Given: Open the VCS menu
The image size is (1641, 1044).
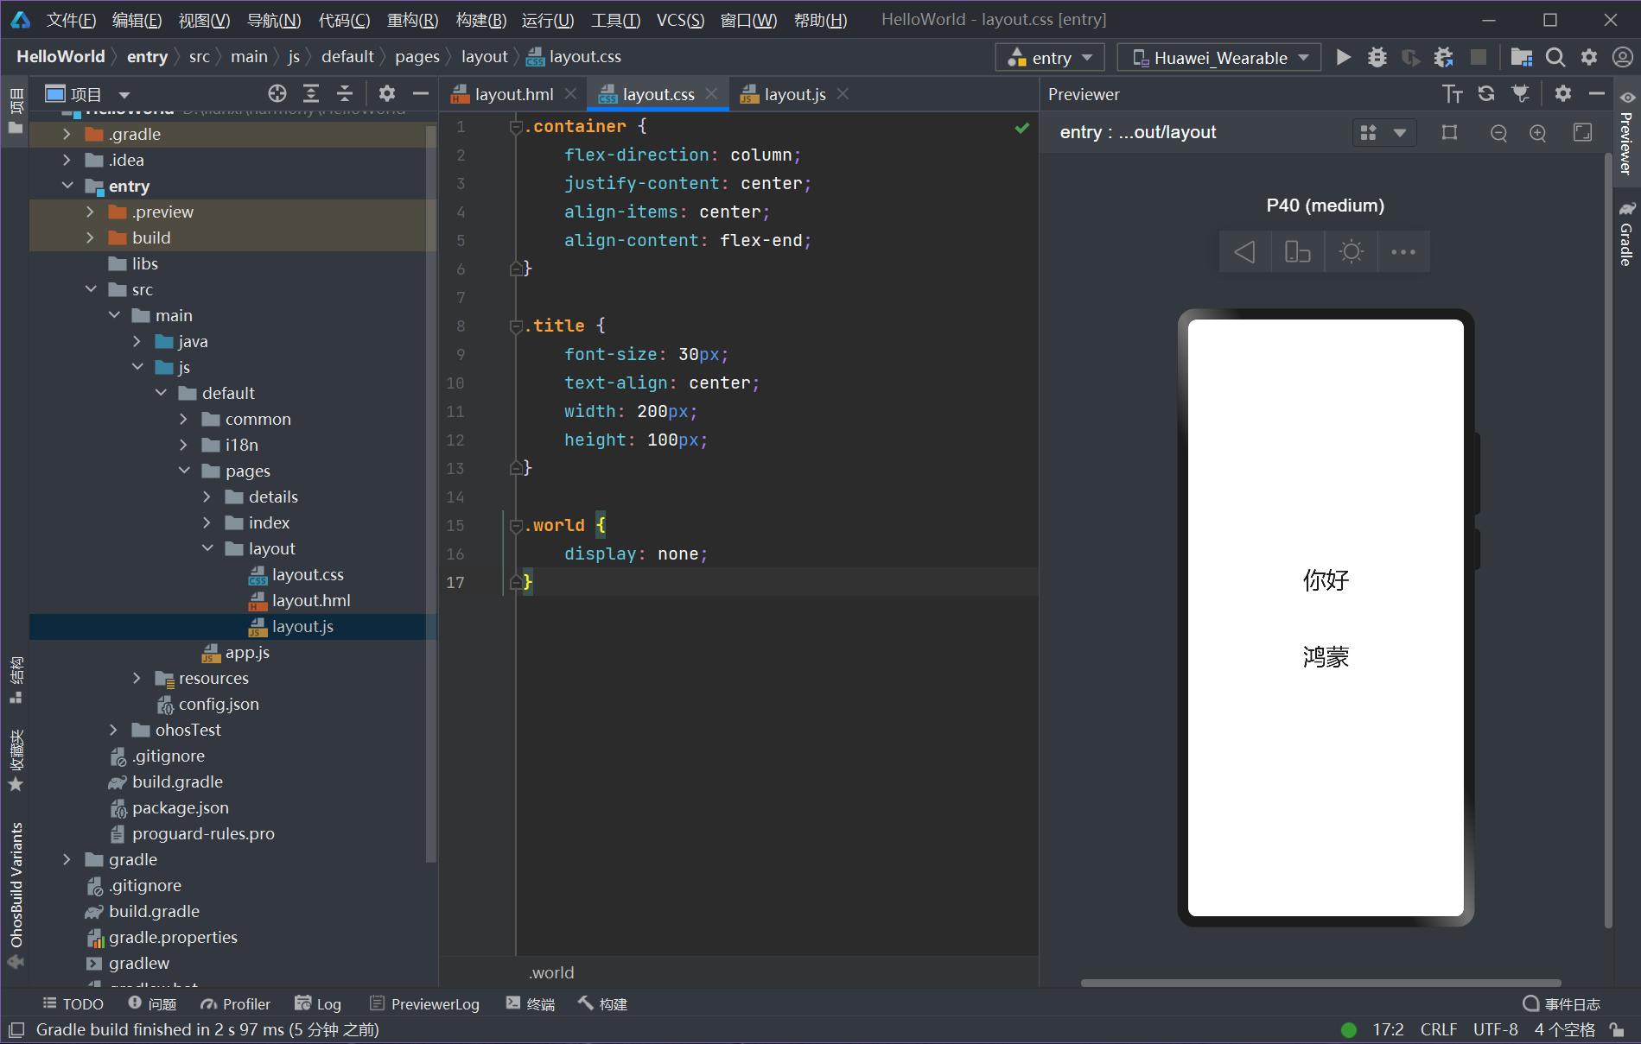Looking at the screenshot, I should (680, 19).
